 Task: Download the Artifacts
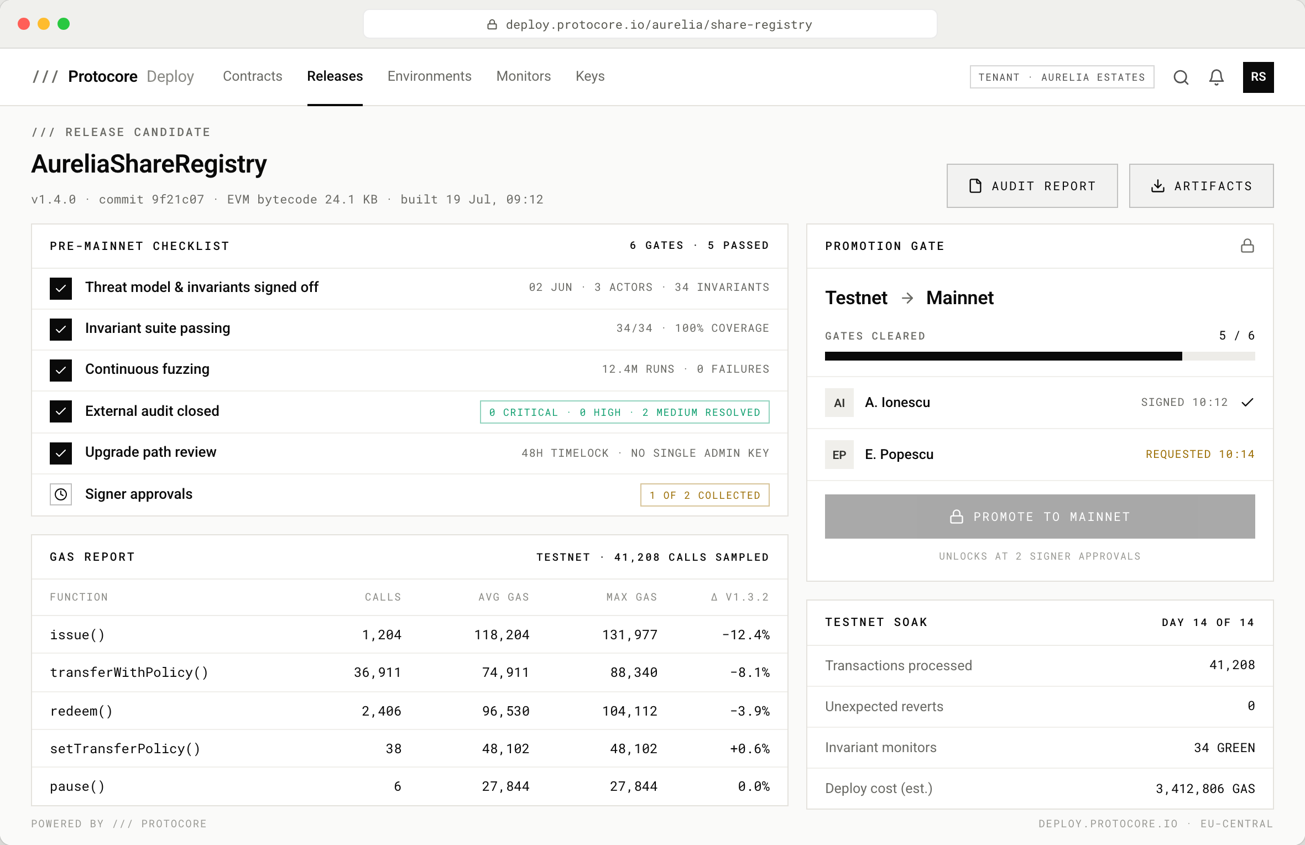point(1201,186)
